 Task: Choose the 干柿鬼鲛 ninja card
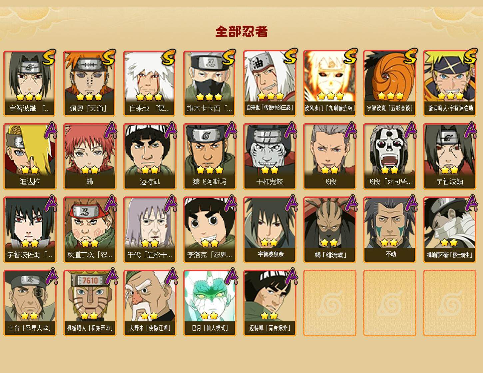pos(269,157)
